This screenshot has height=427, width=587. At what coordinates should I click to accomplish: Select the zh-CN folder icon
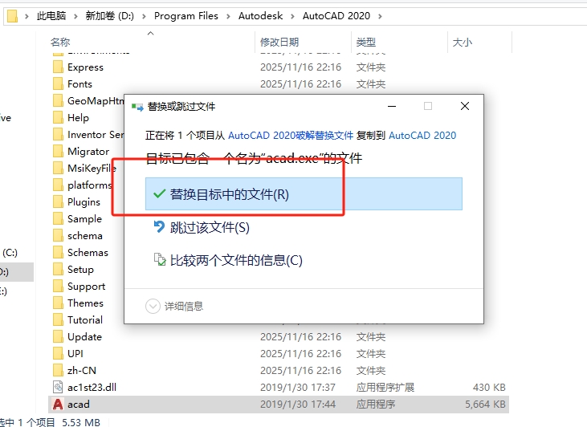tap(58, 371)
